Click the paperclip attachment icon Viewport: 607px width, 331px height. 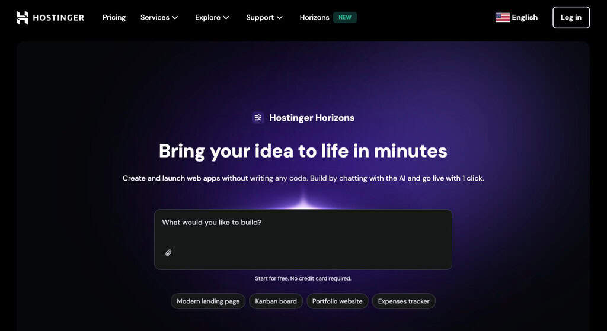pyautogui.click(x=168, y=253)
